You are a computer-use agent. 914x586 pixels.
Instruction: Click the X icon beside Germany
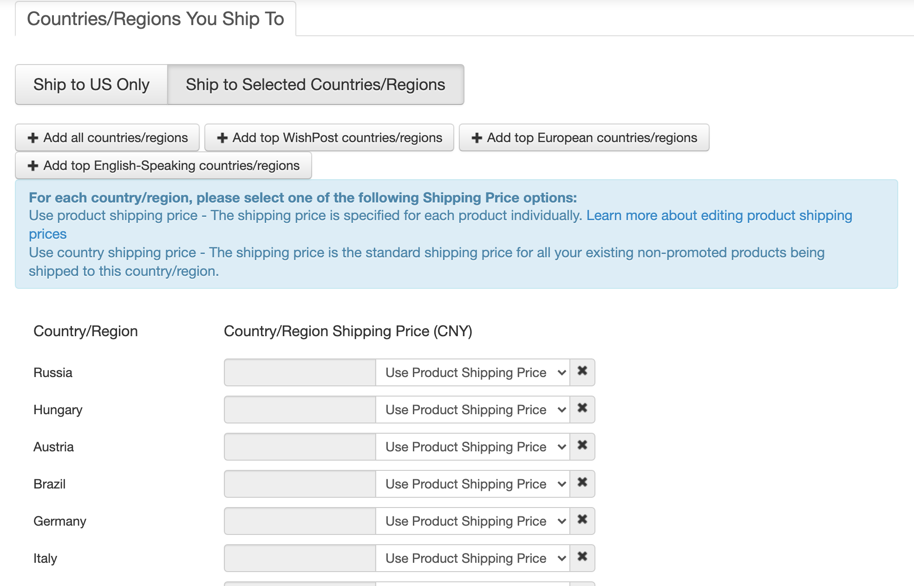(582, 520)
